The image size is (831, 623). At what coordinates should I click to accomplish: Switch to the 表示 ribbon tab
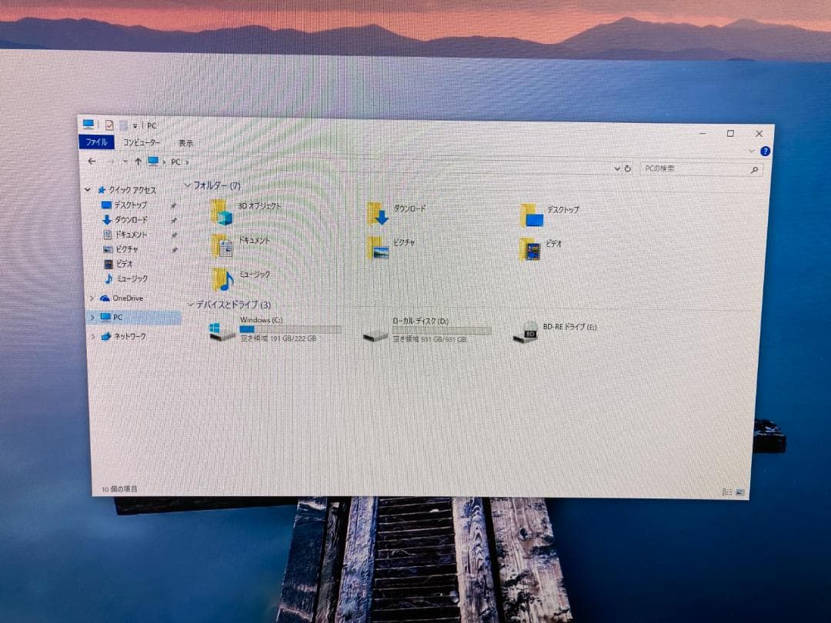(x=185, y=143)
